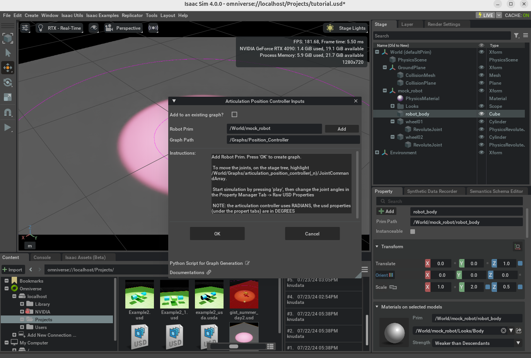
Task: Open the Stage panel hamburger options
Action: (526, 36)
